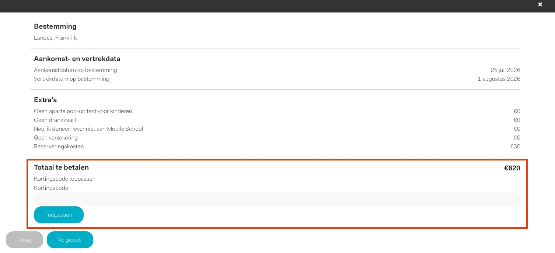Image resolution: width=555 pixels, height=253 pixels.
Task: Go back using the Terug button
Action: tap(24, 240)
